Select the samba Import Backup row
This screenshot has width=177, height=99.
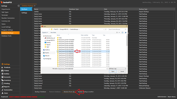pos(104,12)
